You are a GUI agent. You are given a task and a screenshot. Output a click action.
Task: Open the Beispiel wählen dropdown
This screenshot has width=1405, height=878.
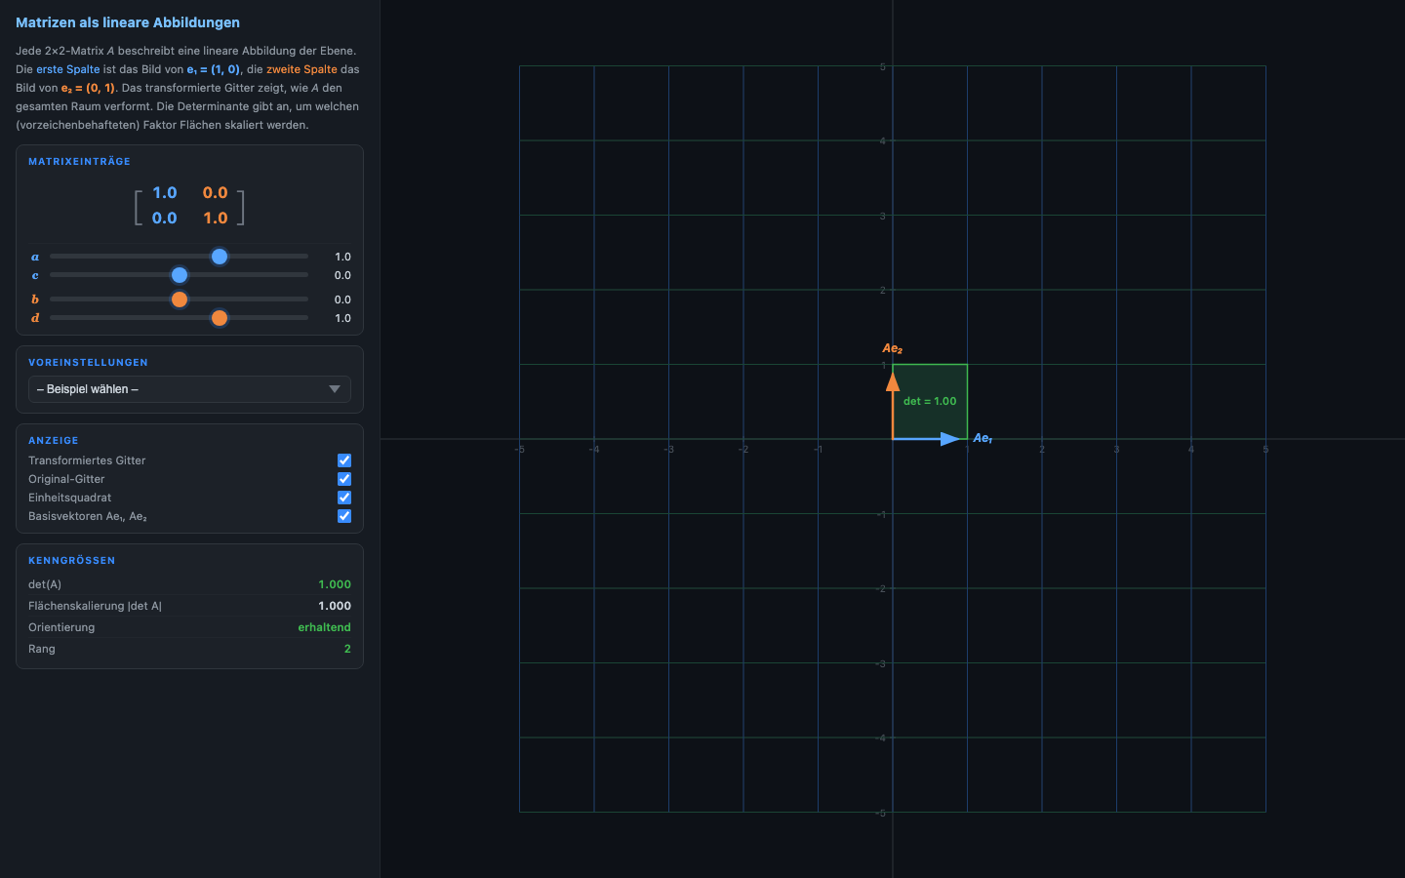189,389
